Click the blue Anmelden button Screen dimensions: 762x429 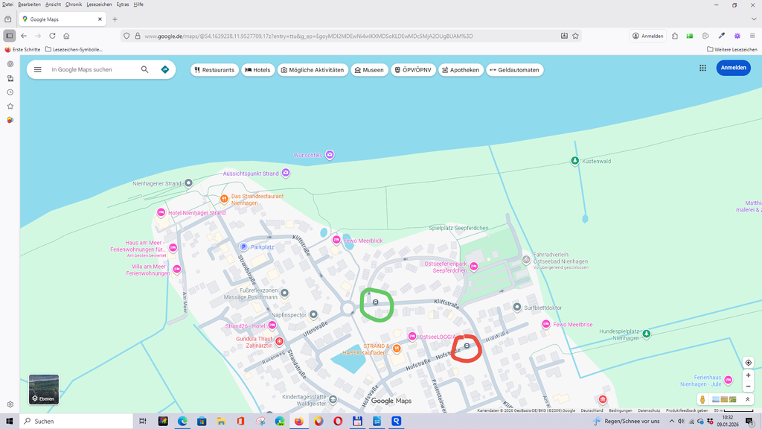tap(733, 68)
